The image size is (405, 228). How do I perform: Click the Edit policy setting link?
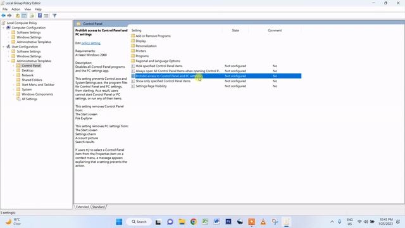tap(91, 43)
